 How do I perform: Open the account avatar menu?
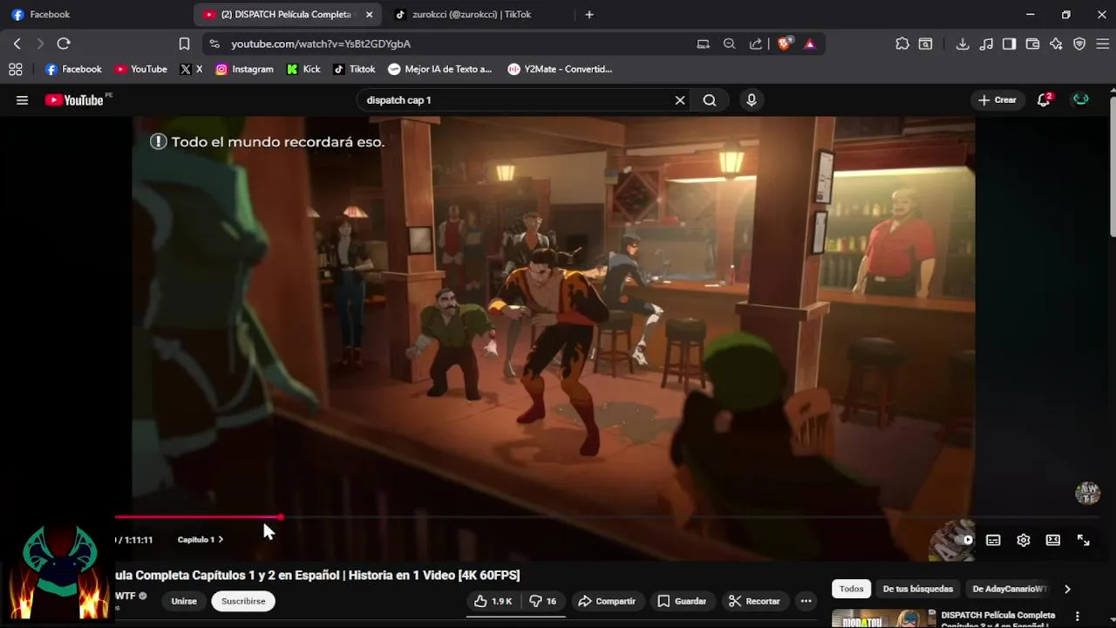click(x=1081, y=100)
